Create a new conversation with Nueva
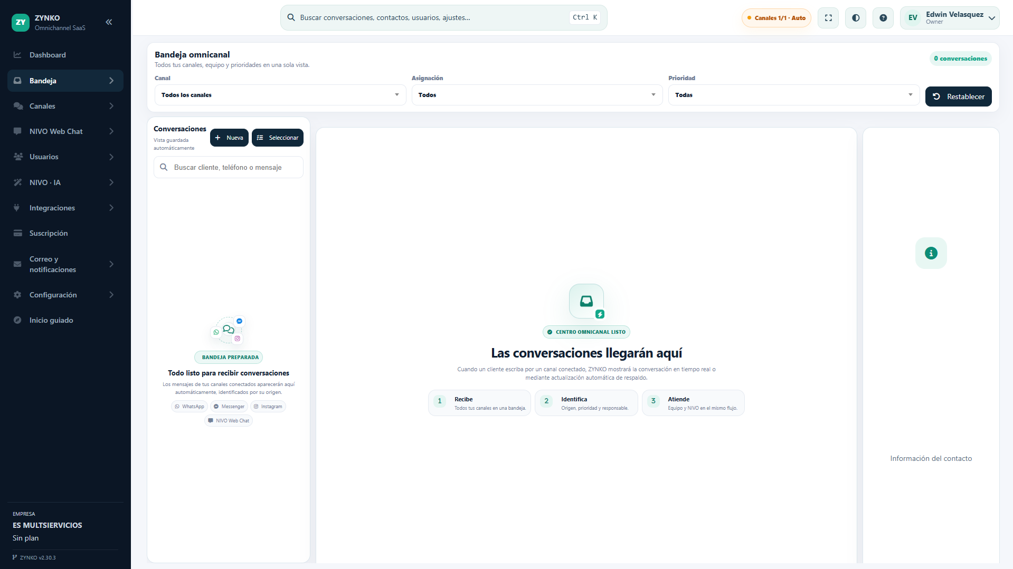This screenshot has height=569, width=1013. (229, 138)
